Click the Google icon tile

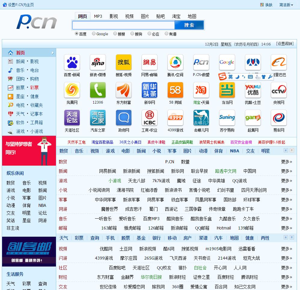pos(227,62)
